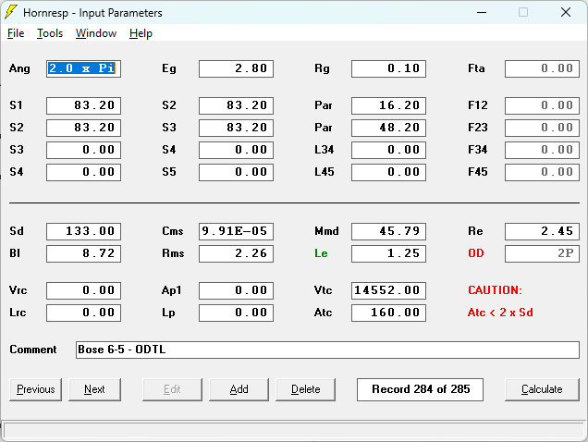Open the Help menu
Screen dimensions: 588x442
(x=141, y=33)
